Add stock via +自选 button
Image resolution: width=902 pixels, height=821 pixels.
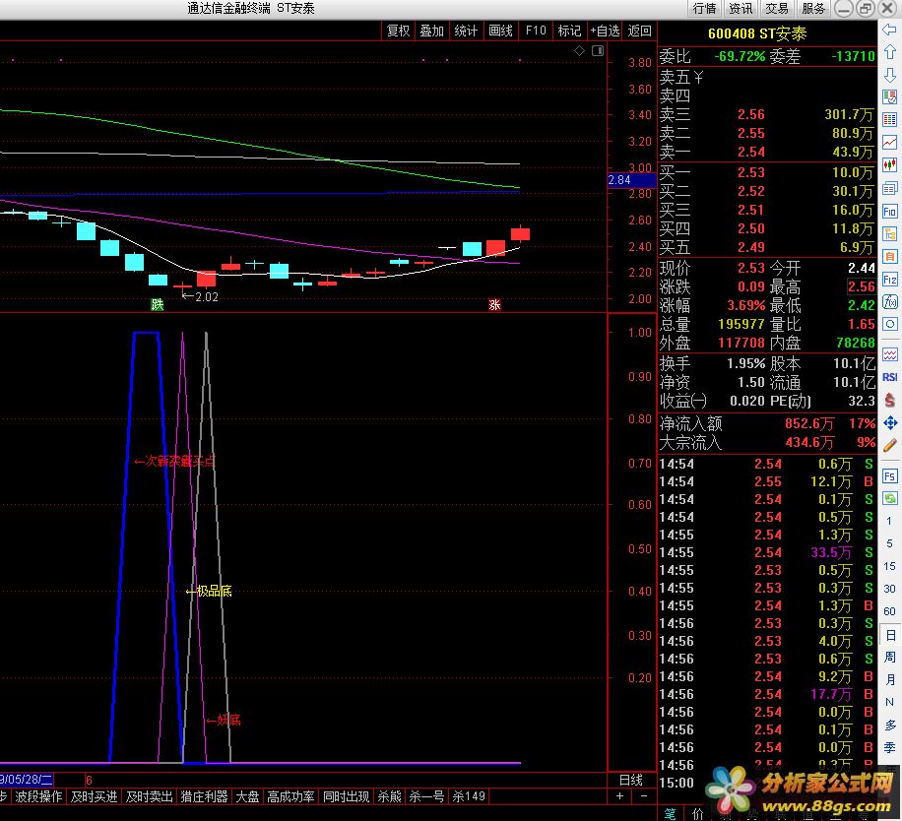[x=605, y=31]
